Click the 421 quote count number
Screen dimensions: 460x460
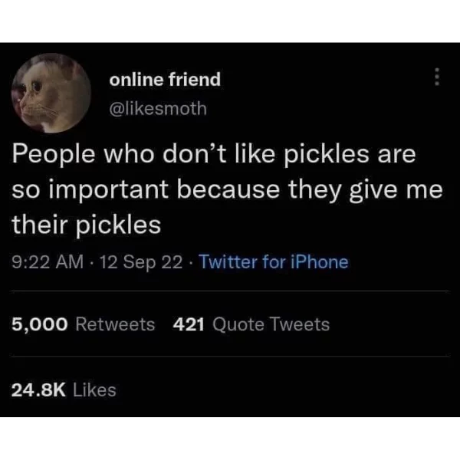point(189,325)
